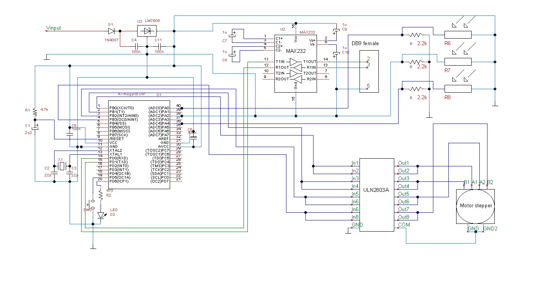Click the LM7805 regulator symbol

coord(147,31)
